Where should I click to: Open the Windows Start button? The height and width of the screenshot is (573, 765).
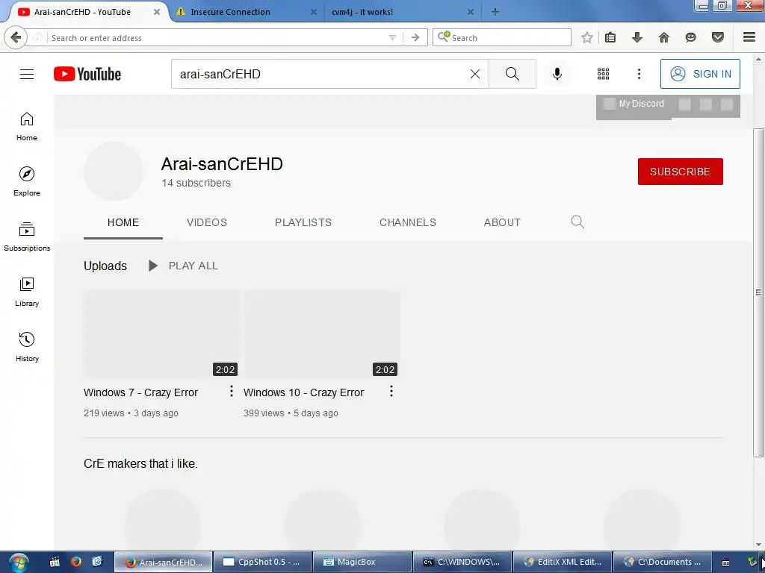19,563
